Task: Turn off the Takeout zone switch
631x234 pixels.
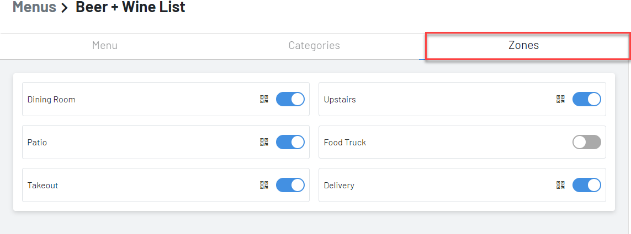Action: 290,185
